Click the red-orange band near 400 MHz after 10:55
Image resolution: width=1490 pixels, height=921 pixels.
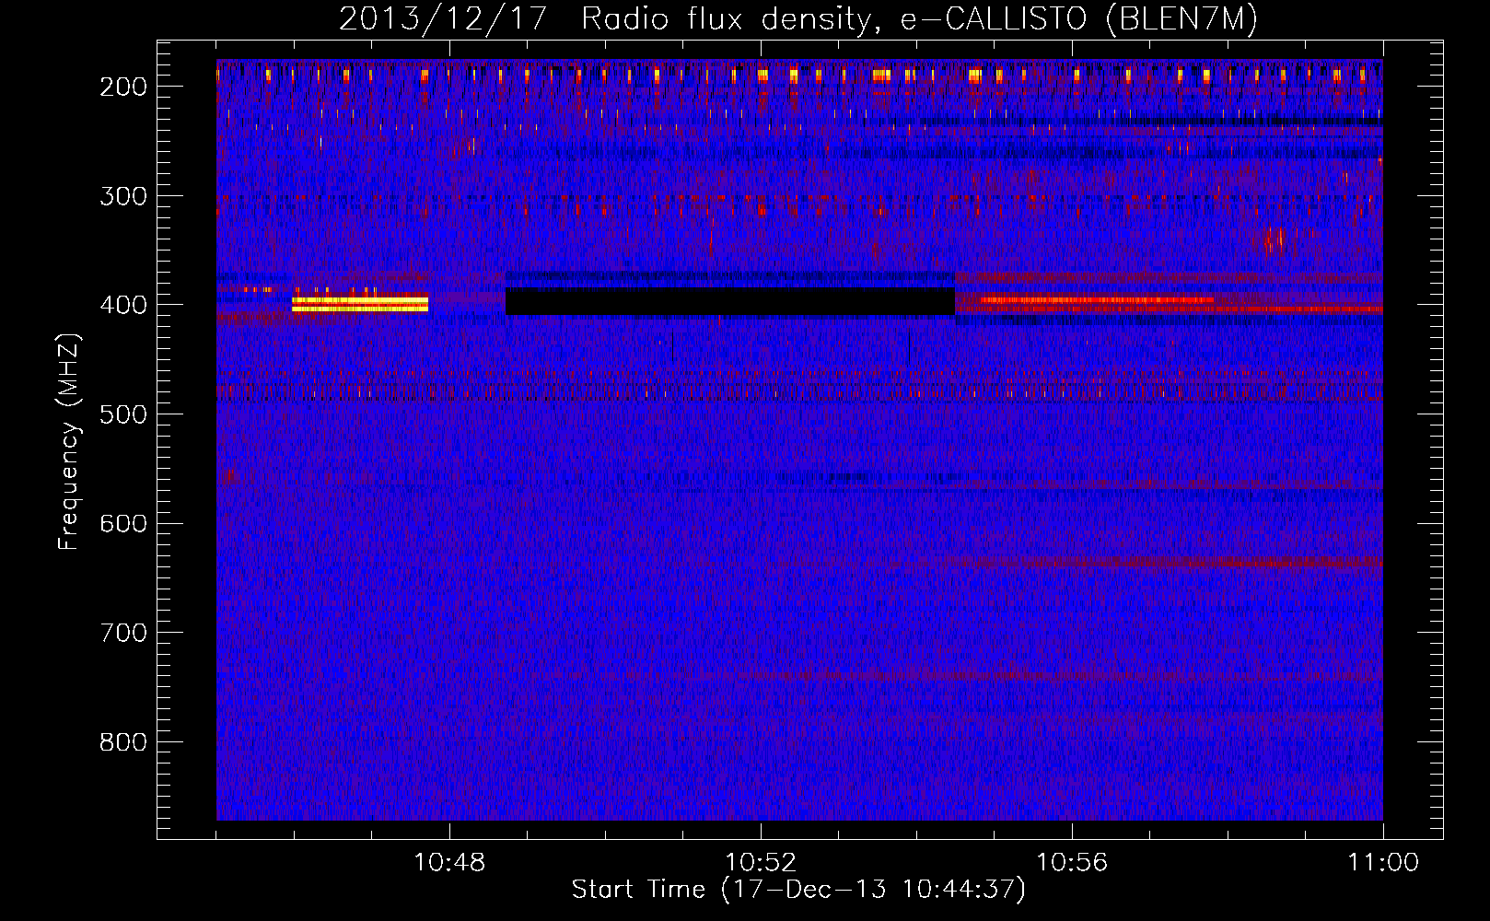click(1097, 299)
